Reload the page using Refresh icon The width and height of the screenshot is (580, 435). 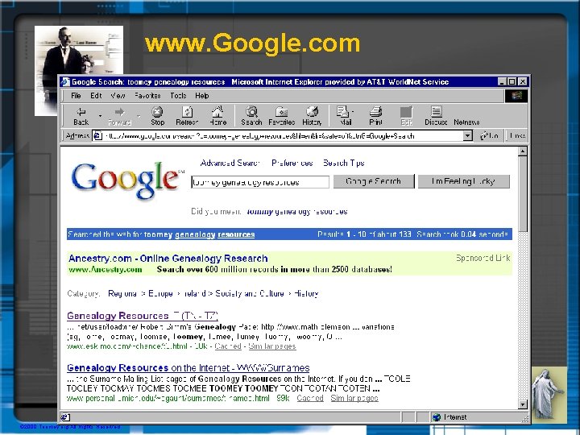tap(187, 116)
